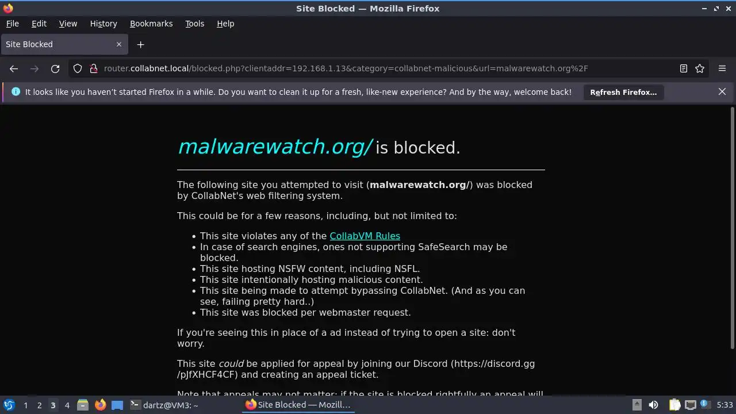Click the page's vertical scrollbar
The image size is (736, 414).
coord(732,227)
